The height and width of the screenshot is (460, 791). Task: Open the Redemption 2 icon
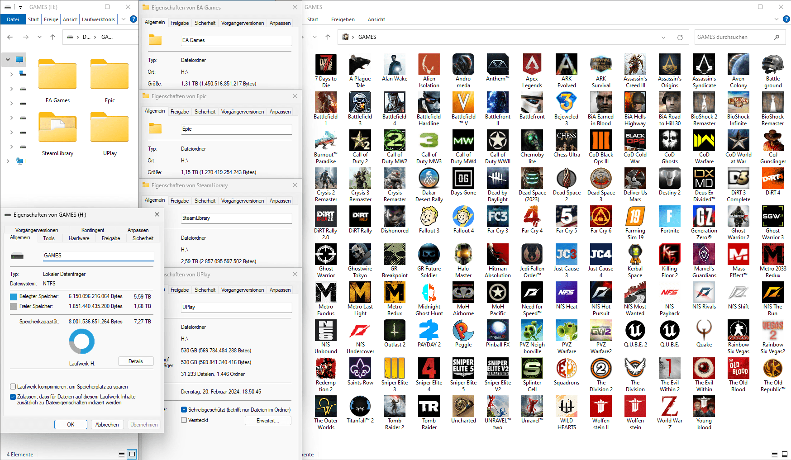point(326,375)
